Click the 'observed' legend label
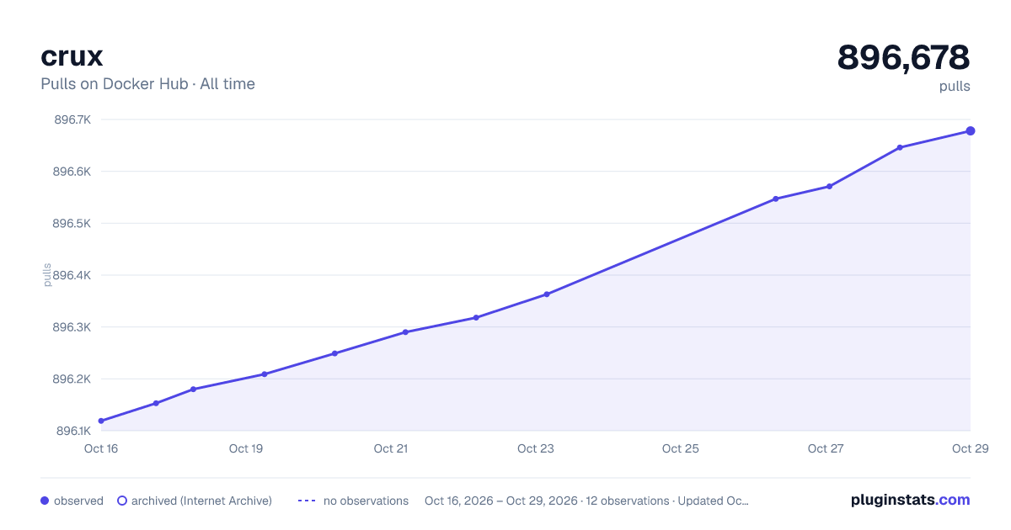 (x=78, y=501)
